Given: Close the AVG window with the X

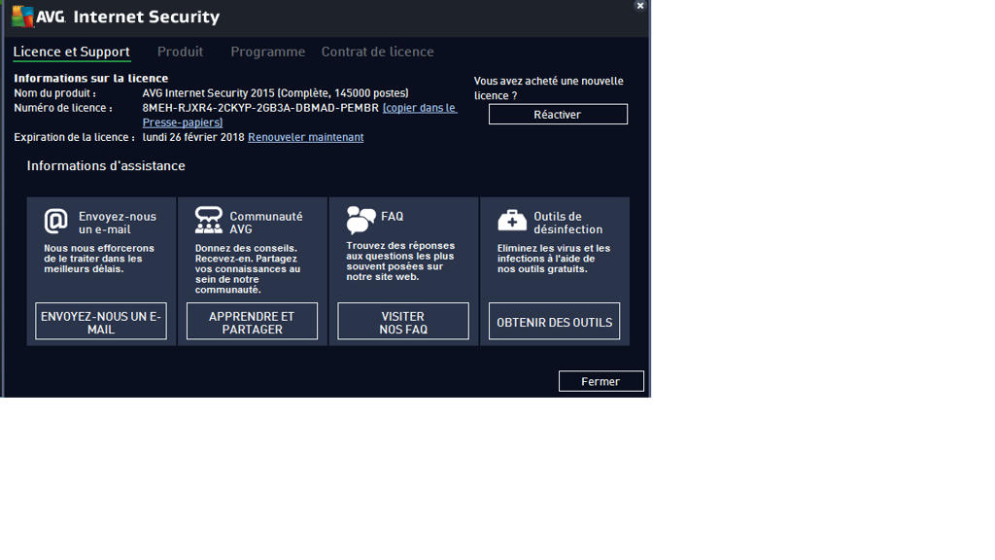Looking at the screenshot, I should click(x=639, y=6).
